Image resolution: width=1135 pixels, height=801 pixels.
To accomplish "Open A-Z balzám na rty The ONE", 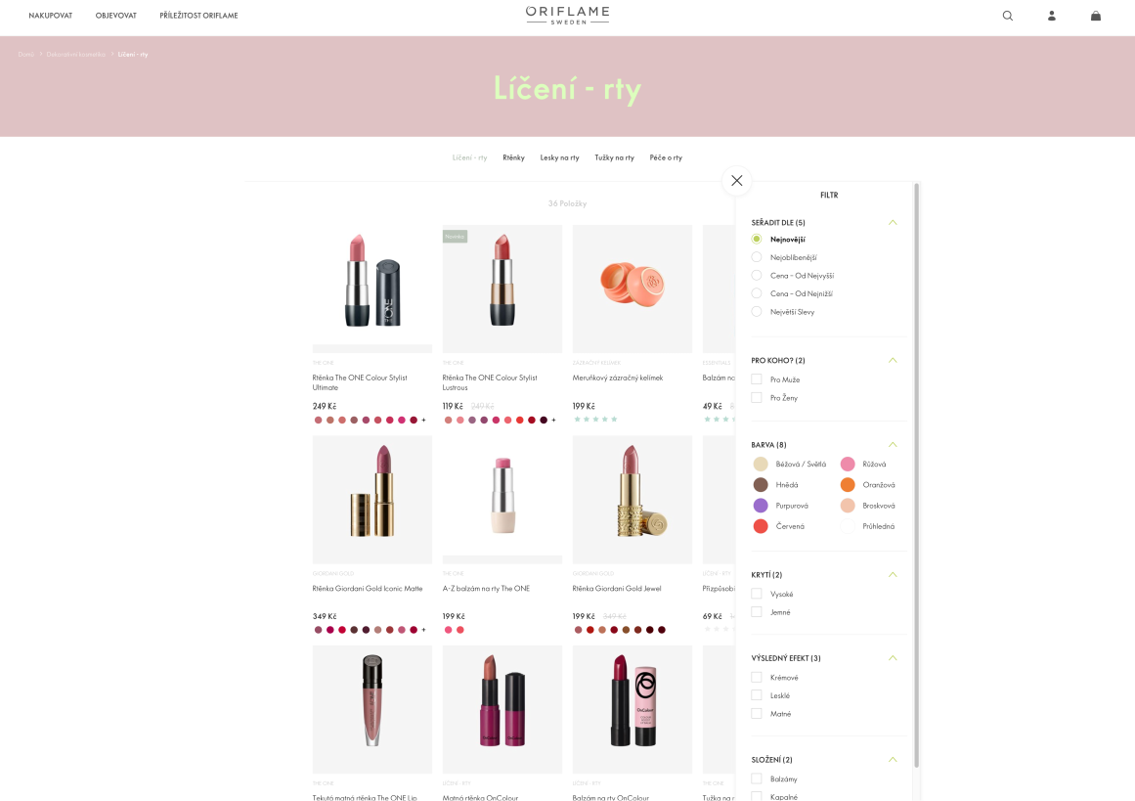I will click(x=486, y=588).
